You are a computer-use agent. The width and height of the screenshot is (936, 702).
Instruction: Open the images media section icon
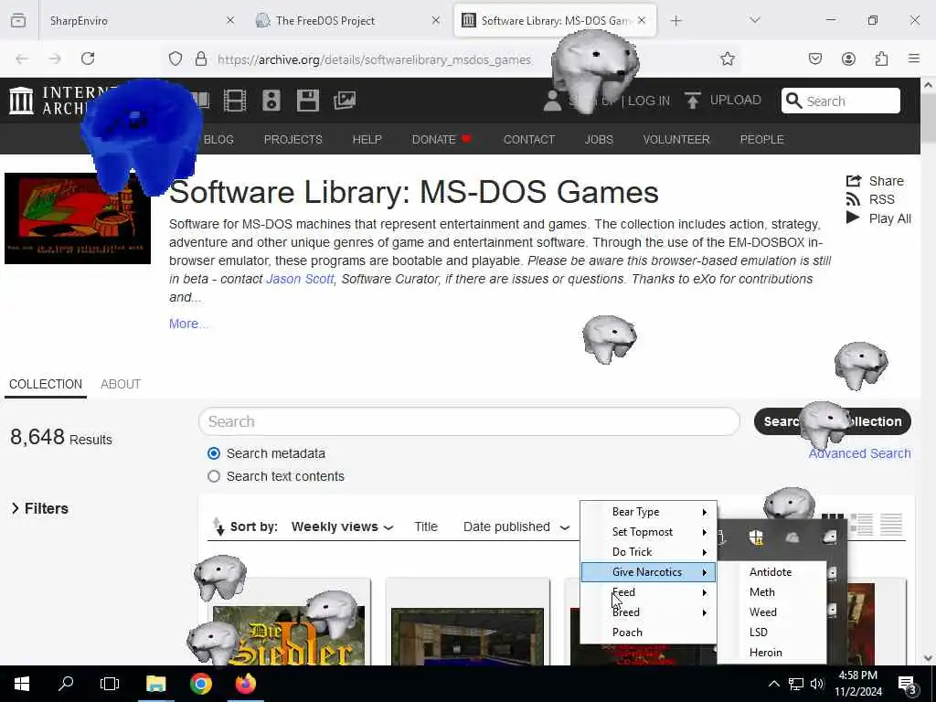pyautogui.click(x=345, y=101)
